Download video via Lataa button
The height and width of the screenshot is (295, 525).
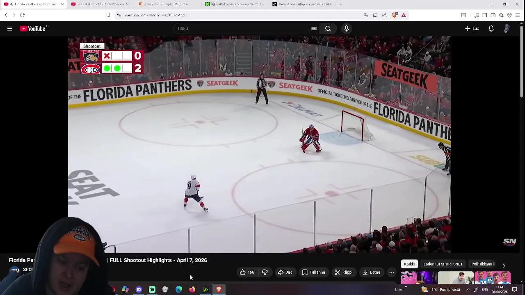371,272
